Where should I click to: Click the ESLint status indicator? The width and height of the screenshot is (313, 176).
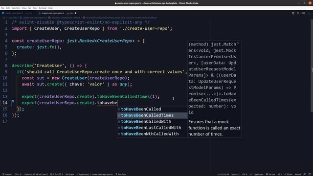pos(288,175)
